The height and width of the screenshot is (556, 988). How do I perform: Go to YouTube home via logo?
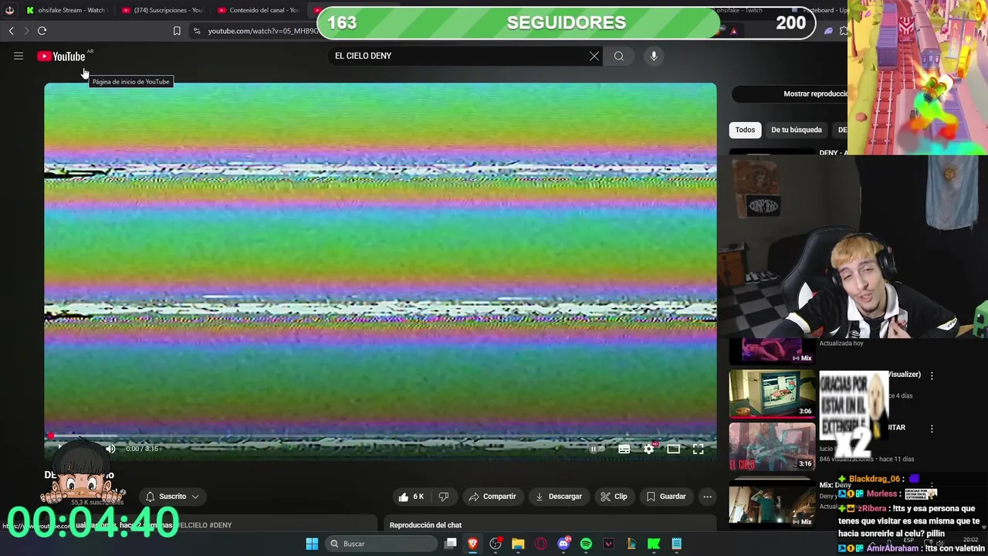[61, 56]
